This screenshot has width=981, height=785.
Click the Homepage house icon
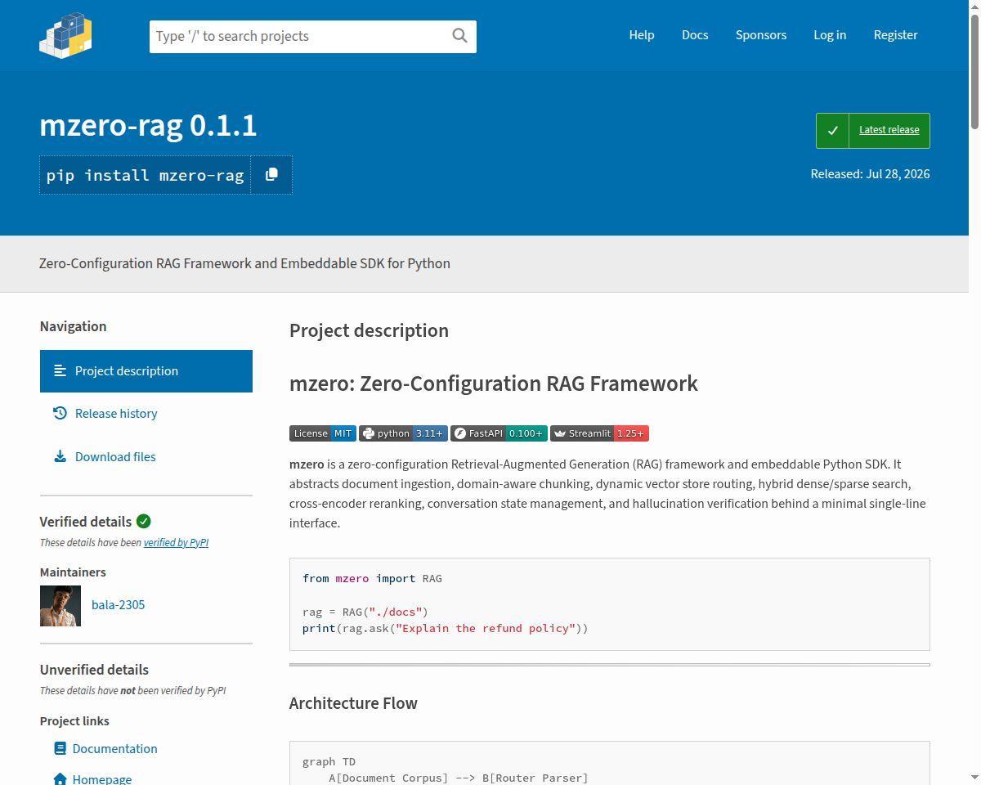coord(60,779)
